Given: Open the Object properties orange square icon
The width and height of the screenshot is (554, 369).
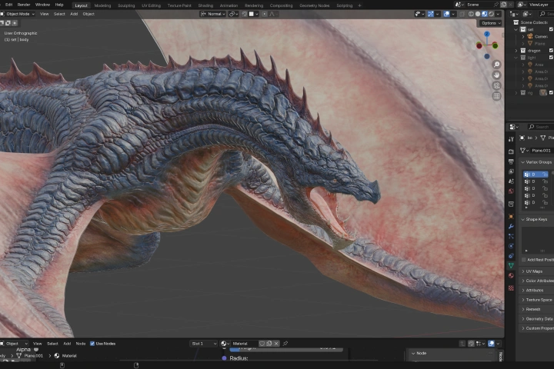Looking at the screenshot, I should [511, 216].
